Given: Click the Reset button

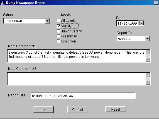Looking at the screenshot, I should tap(116, 109).
